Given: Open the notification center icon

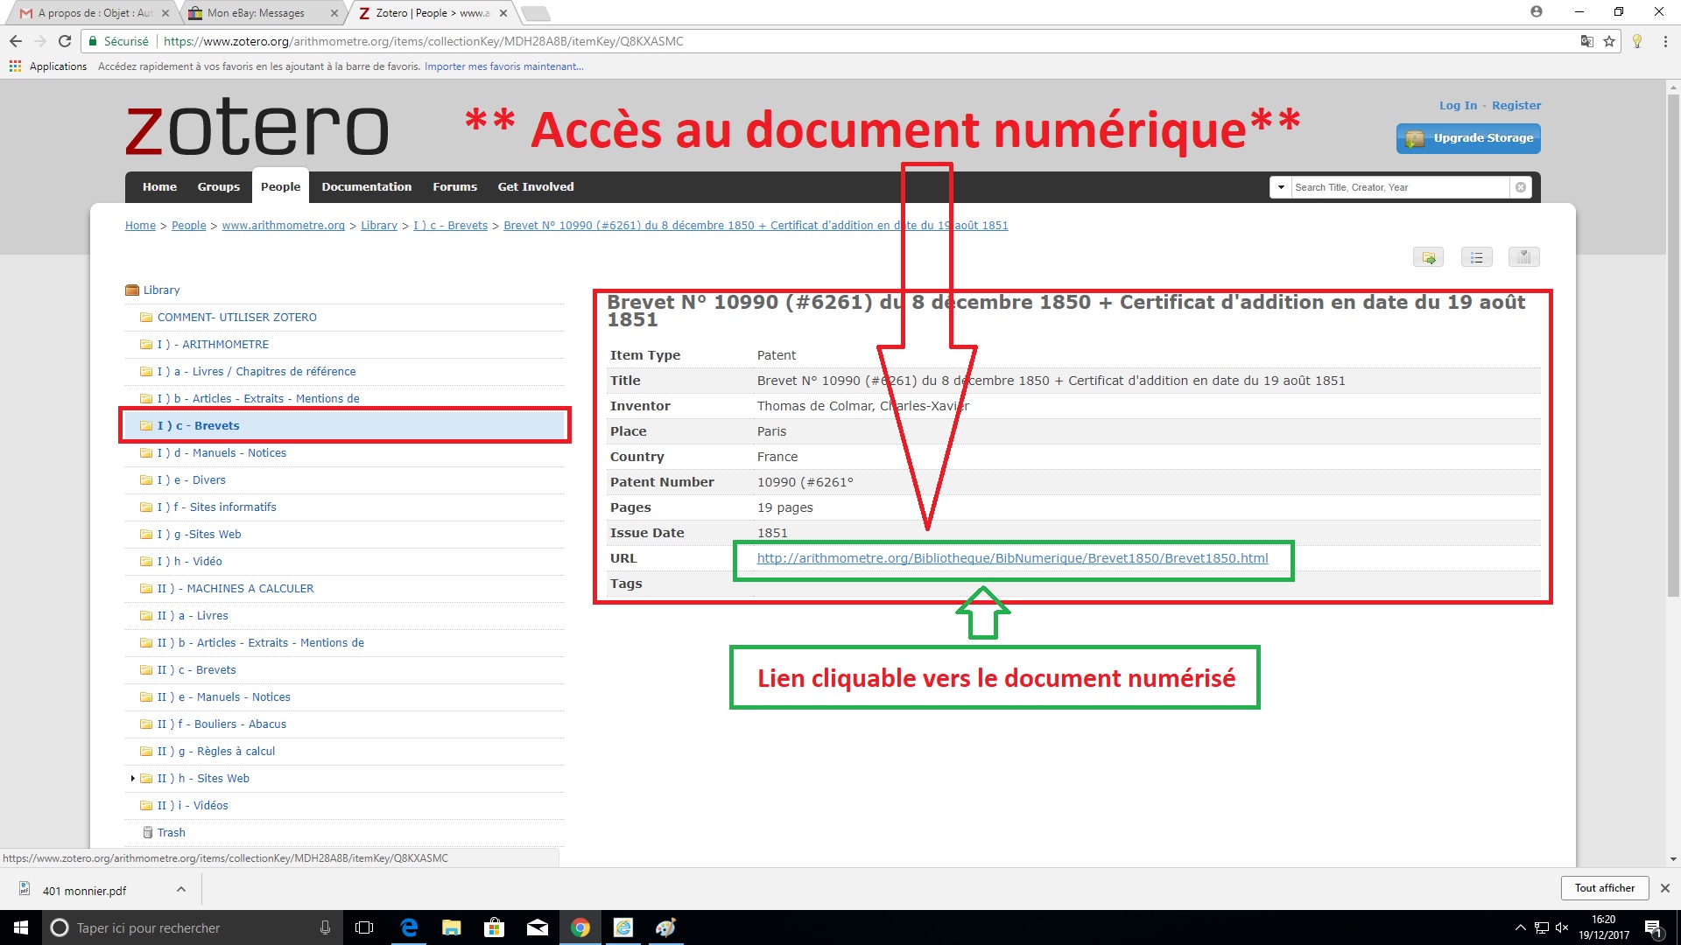Looking at the screenshot, I should [1653, 927].
